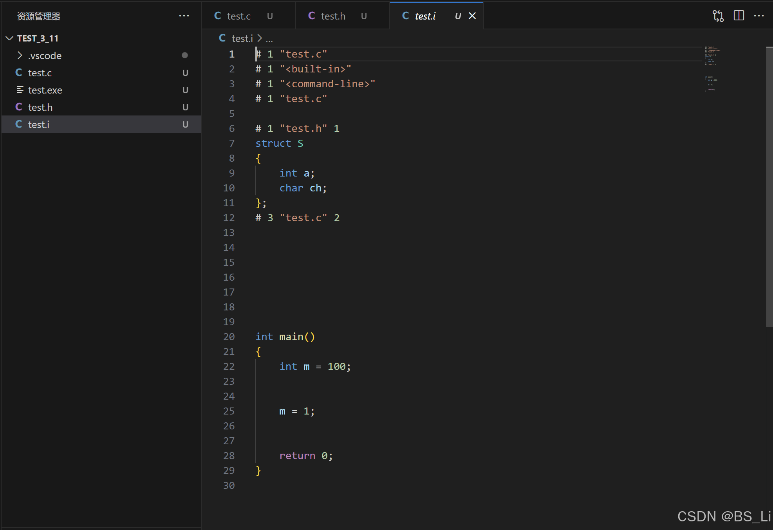Viewport: 773px width, 530px height.
Task: Click the test.i breadcrumb label
Action: pyautogui.click(x=242, y=38)
